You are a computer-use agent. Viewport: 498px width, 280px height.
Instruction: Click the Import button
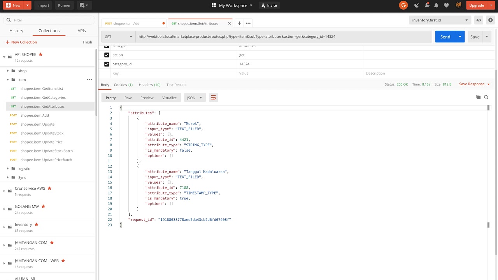43,5
